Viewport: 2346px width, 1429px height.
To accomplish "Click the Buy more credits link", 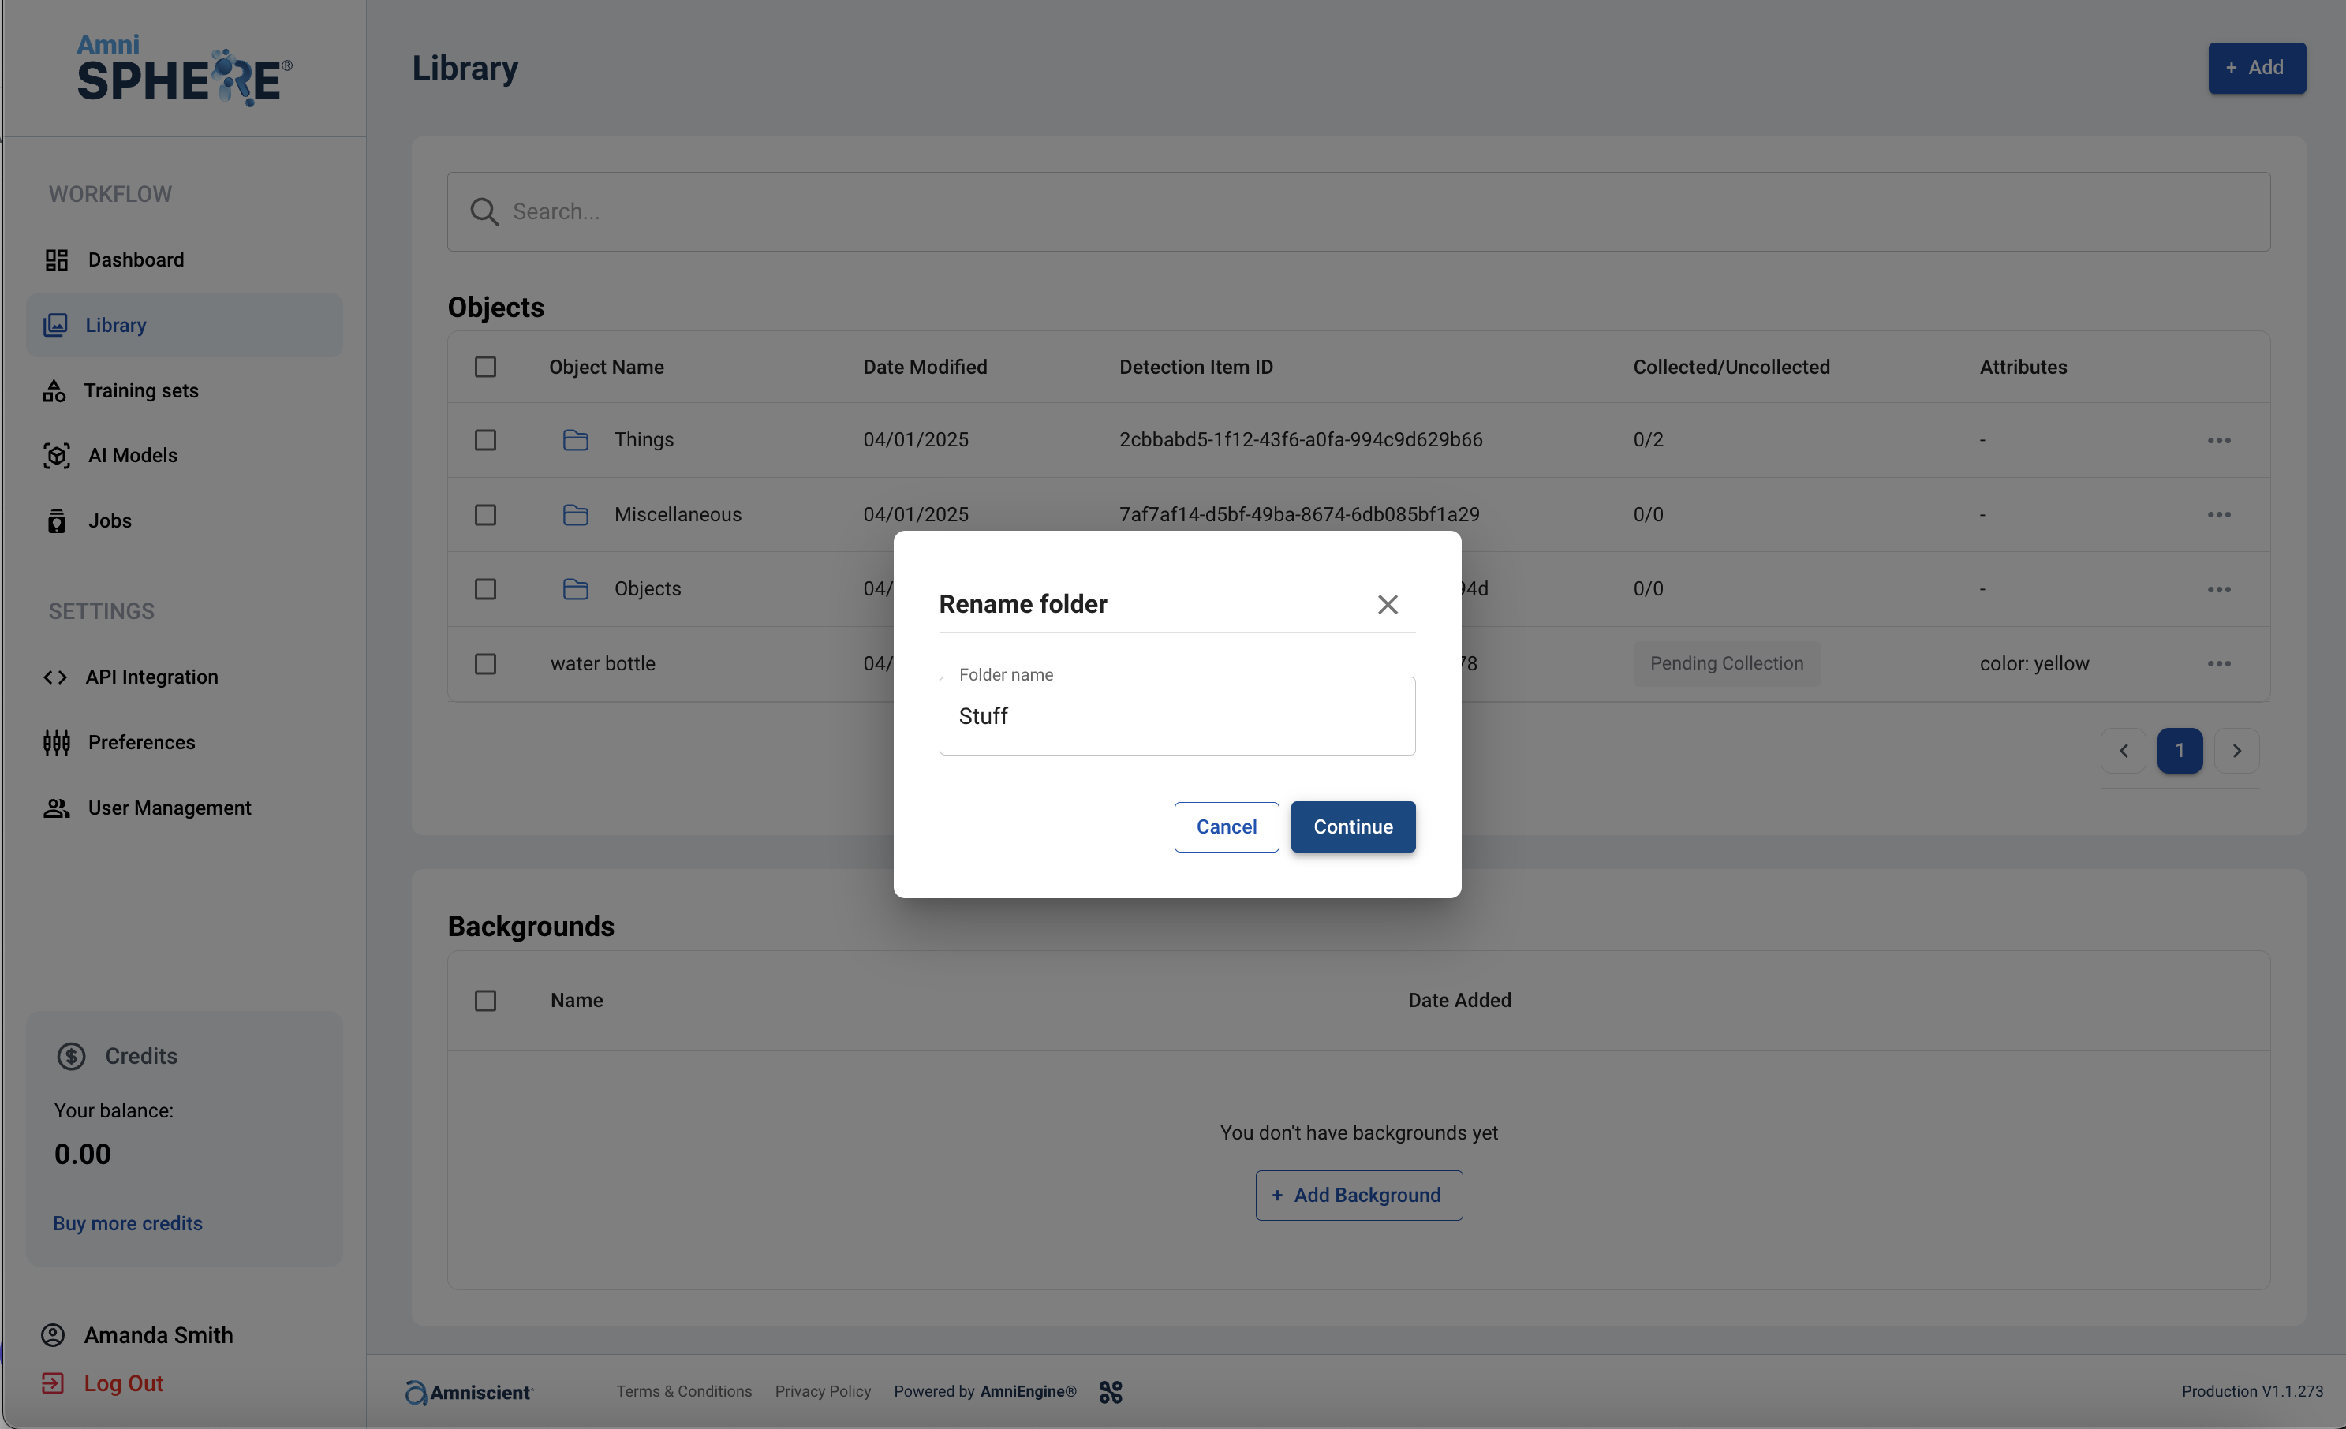I will click(x=128, y=1223).
